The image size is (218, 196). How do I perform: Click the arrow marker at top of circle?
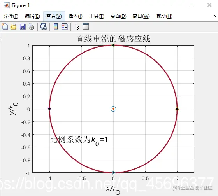pyautogui.click(x=113, y=45)
